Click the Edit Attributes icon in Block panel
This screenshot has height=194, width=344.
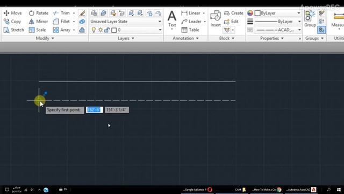pyautogui.click(x=227, y=30)
